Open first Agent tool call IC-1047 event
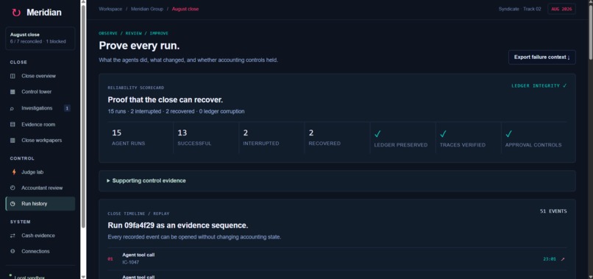 click(337, 259)
